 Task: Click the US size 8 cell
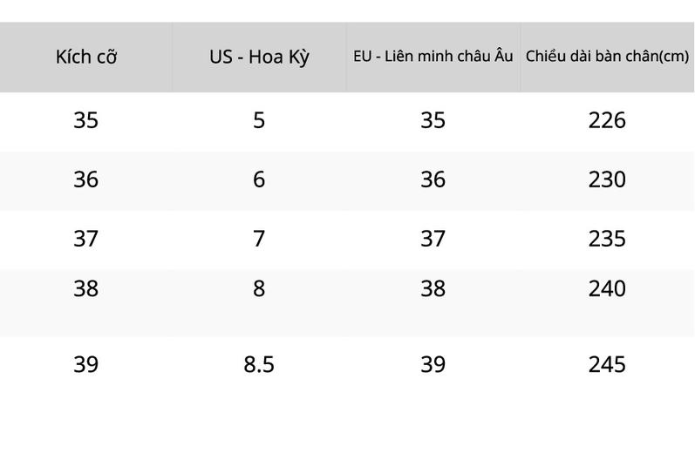pyautogui.click(x=259, y=288)
